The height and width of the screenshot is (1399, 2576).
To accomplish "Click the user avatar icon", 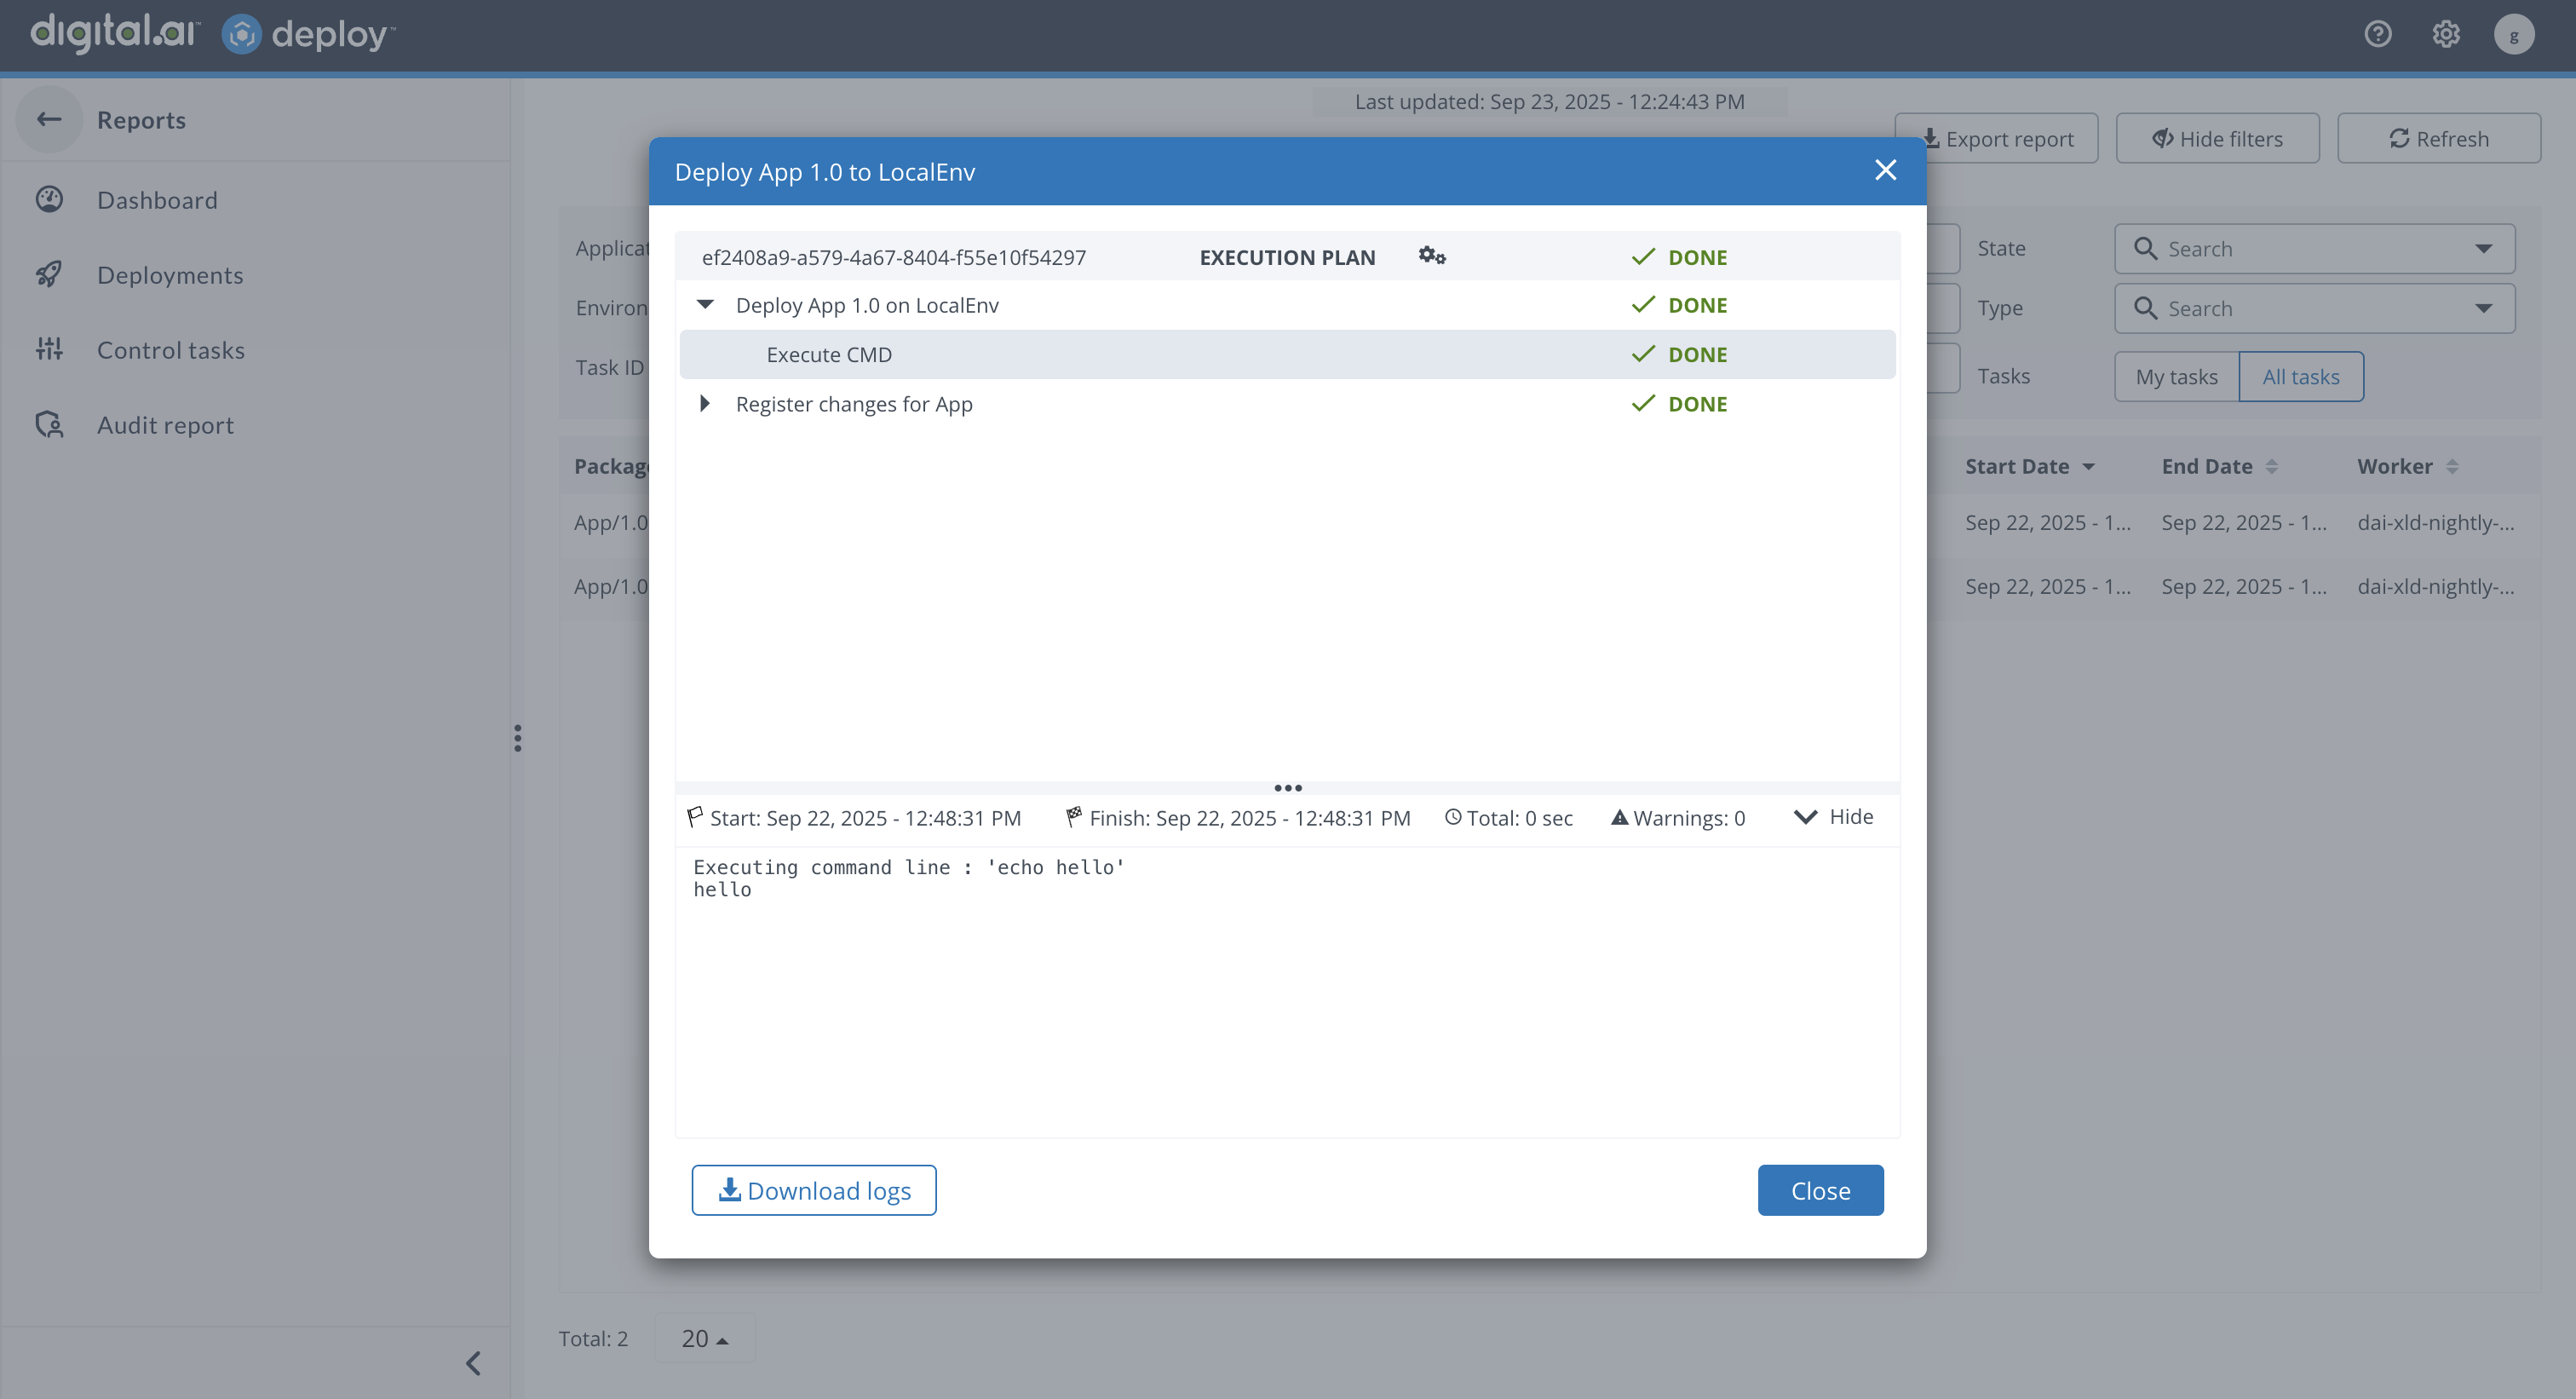I will (x=2513, y=34).
